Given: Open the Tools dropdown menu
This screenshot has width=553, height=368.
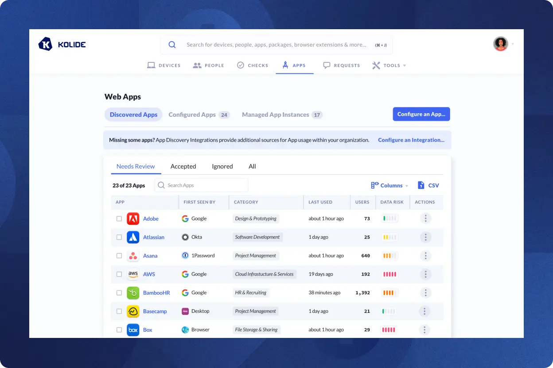Looking at the screenshot, I should [389, 65].
